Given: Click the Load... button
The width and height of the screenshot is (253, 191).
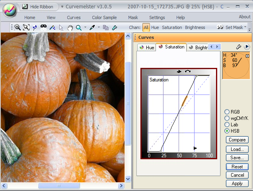Looking at the screenshot, I should (237, 149).
